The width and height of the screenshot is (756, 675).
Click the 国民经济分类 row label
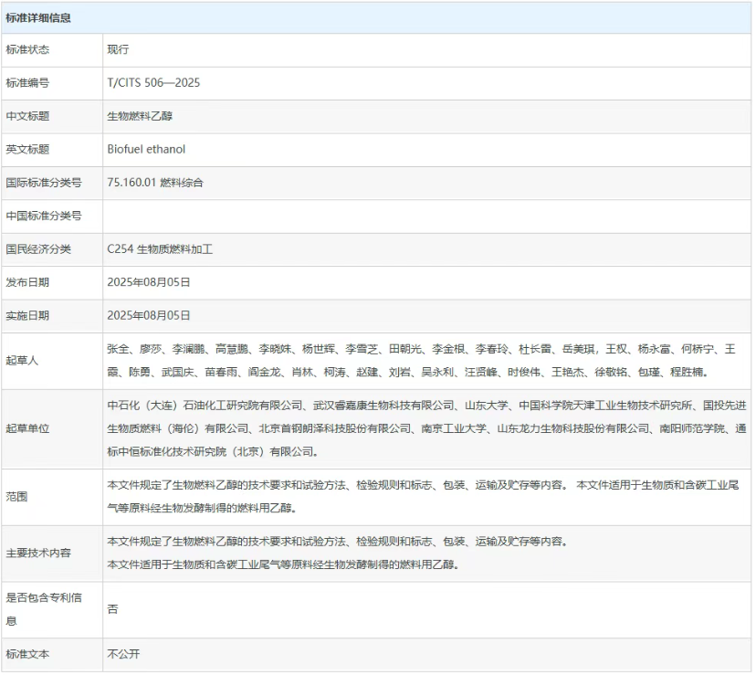point(38,248)
